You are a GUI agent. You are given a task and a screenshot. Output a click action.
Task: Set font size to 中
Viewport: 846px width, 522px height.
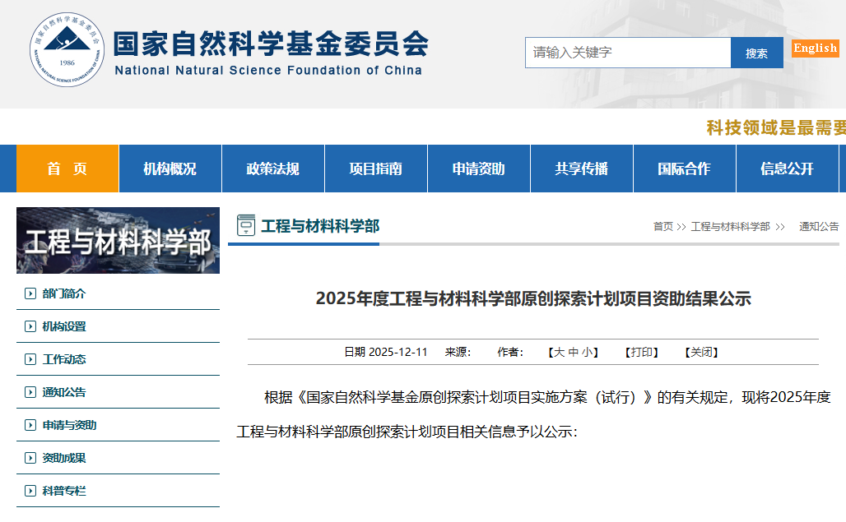[x=574, y=353]
